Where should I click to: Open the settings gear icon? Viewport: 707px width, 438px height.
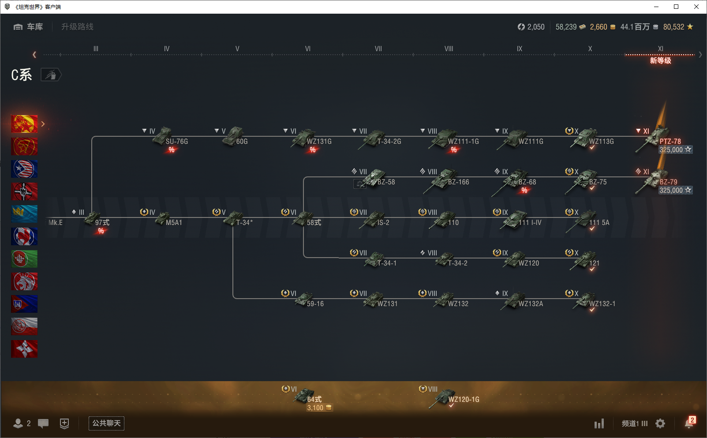660,423
